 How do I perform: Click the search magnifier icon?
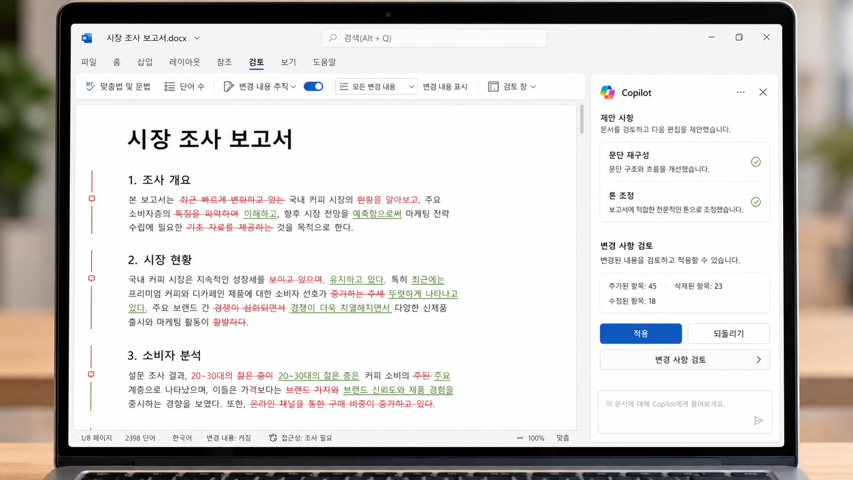pos(333,38)
